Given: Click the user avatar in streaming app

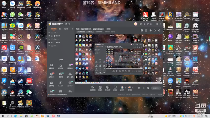Looking at the screenshot, I should [x=136, y=24].
